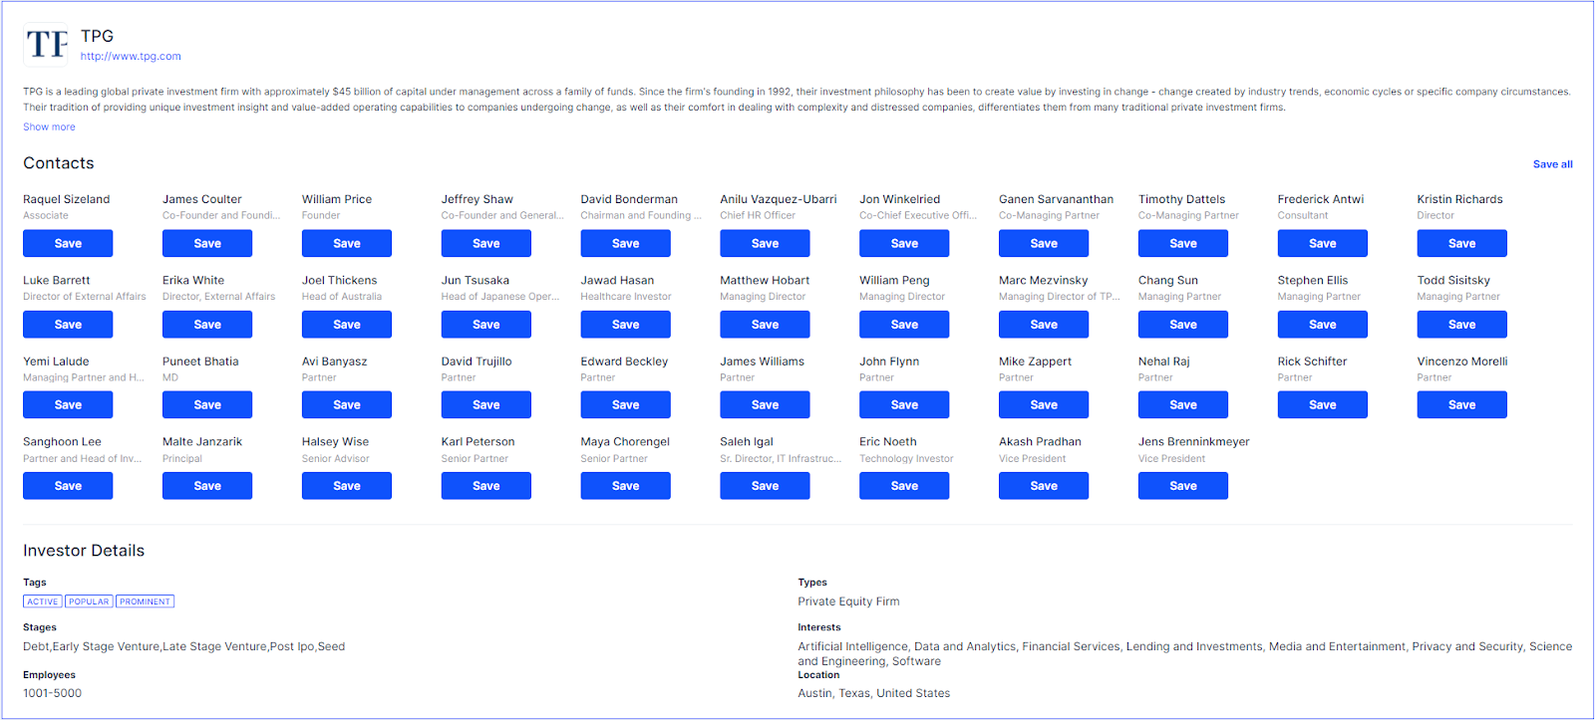Viewport: 1595px width, 720px height.
Task: Save Yemi Lalude's contact
Action: [x=68, y=405]
